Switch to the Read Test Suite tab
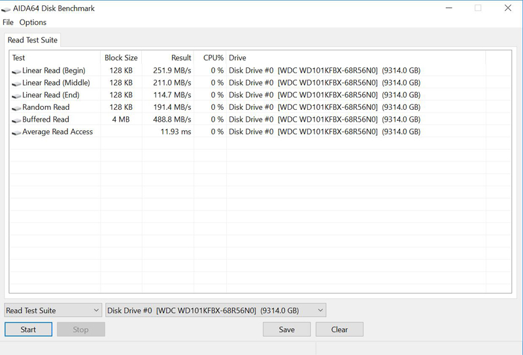The width and height of the screenshot is (523, 355). pyautogui.click(x=33, y=40)
